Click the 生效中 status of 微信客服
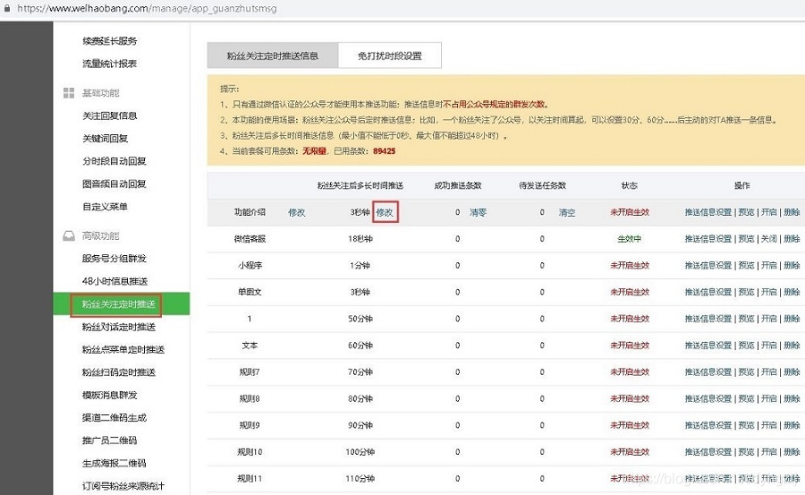 point(630,239)
